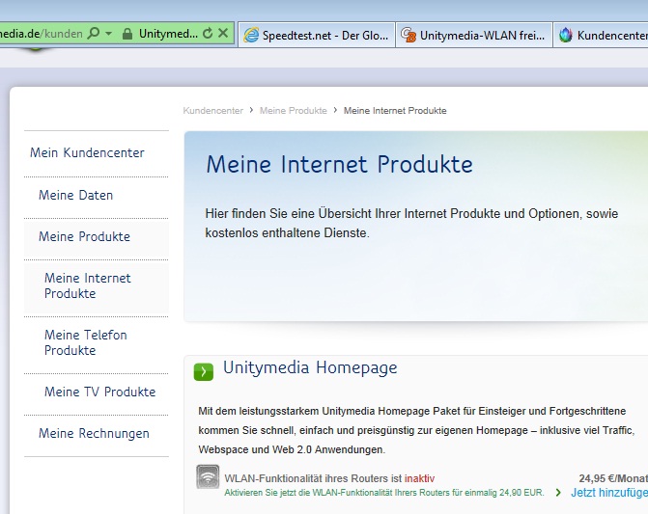Image resolution: width=648 pixels, height=514 pixels.
Task: Click the green WLAN activation notice text
Action: (x=384, y=493)
